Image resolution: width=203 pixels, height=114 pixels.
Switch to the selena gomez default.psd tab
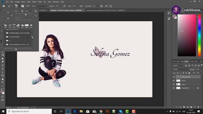click(x=106, y=10)
